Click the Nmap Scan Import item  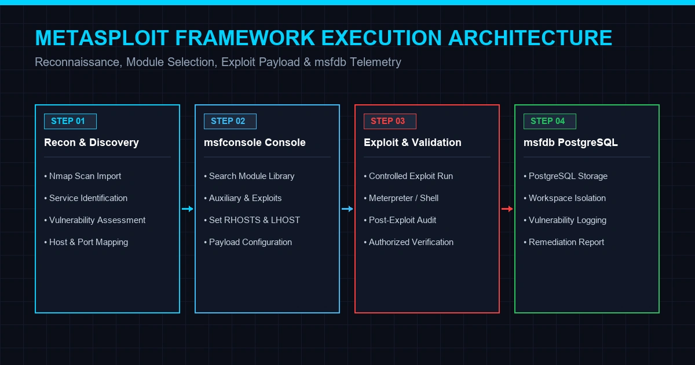[x=83, y=176]
